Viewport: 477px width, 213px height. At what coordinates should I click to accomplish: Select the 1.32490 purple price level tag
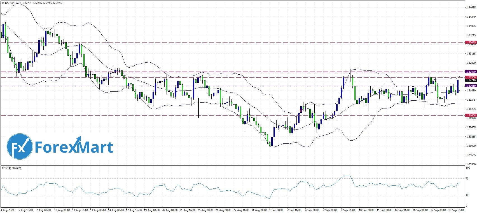(x=471, y=72)
